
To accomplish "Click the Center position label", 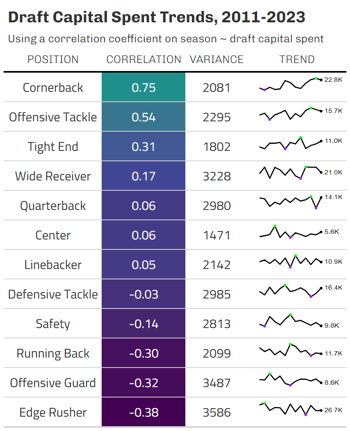I will pyautogui.click(x=53, y=235).
